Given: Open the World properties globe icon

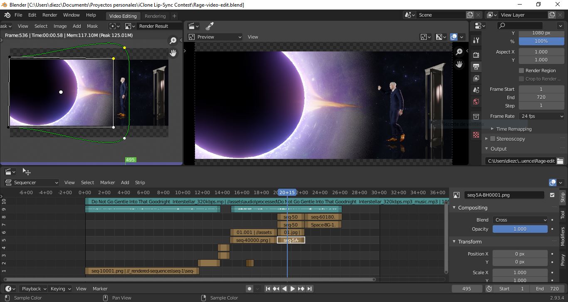Looking at the screenshot, I should [476, 102].
